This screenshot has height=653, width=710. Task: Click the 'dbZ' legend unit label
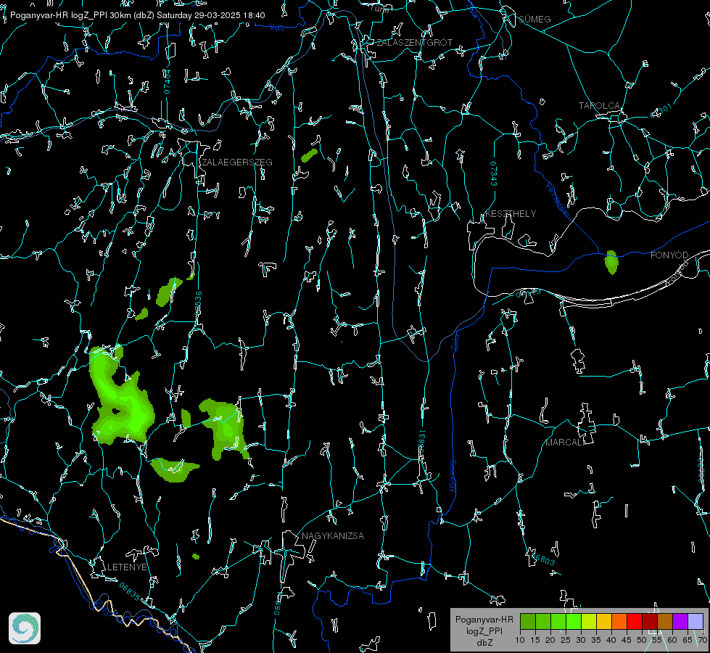(484, 643)
